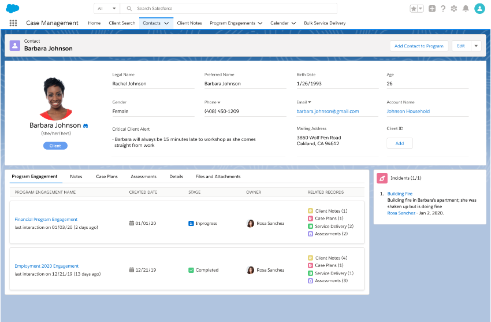
Task: Open the Help question mark icon
Action: click(443, 9)
